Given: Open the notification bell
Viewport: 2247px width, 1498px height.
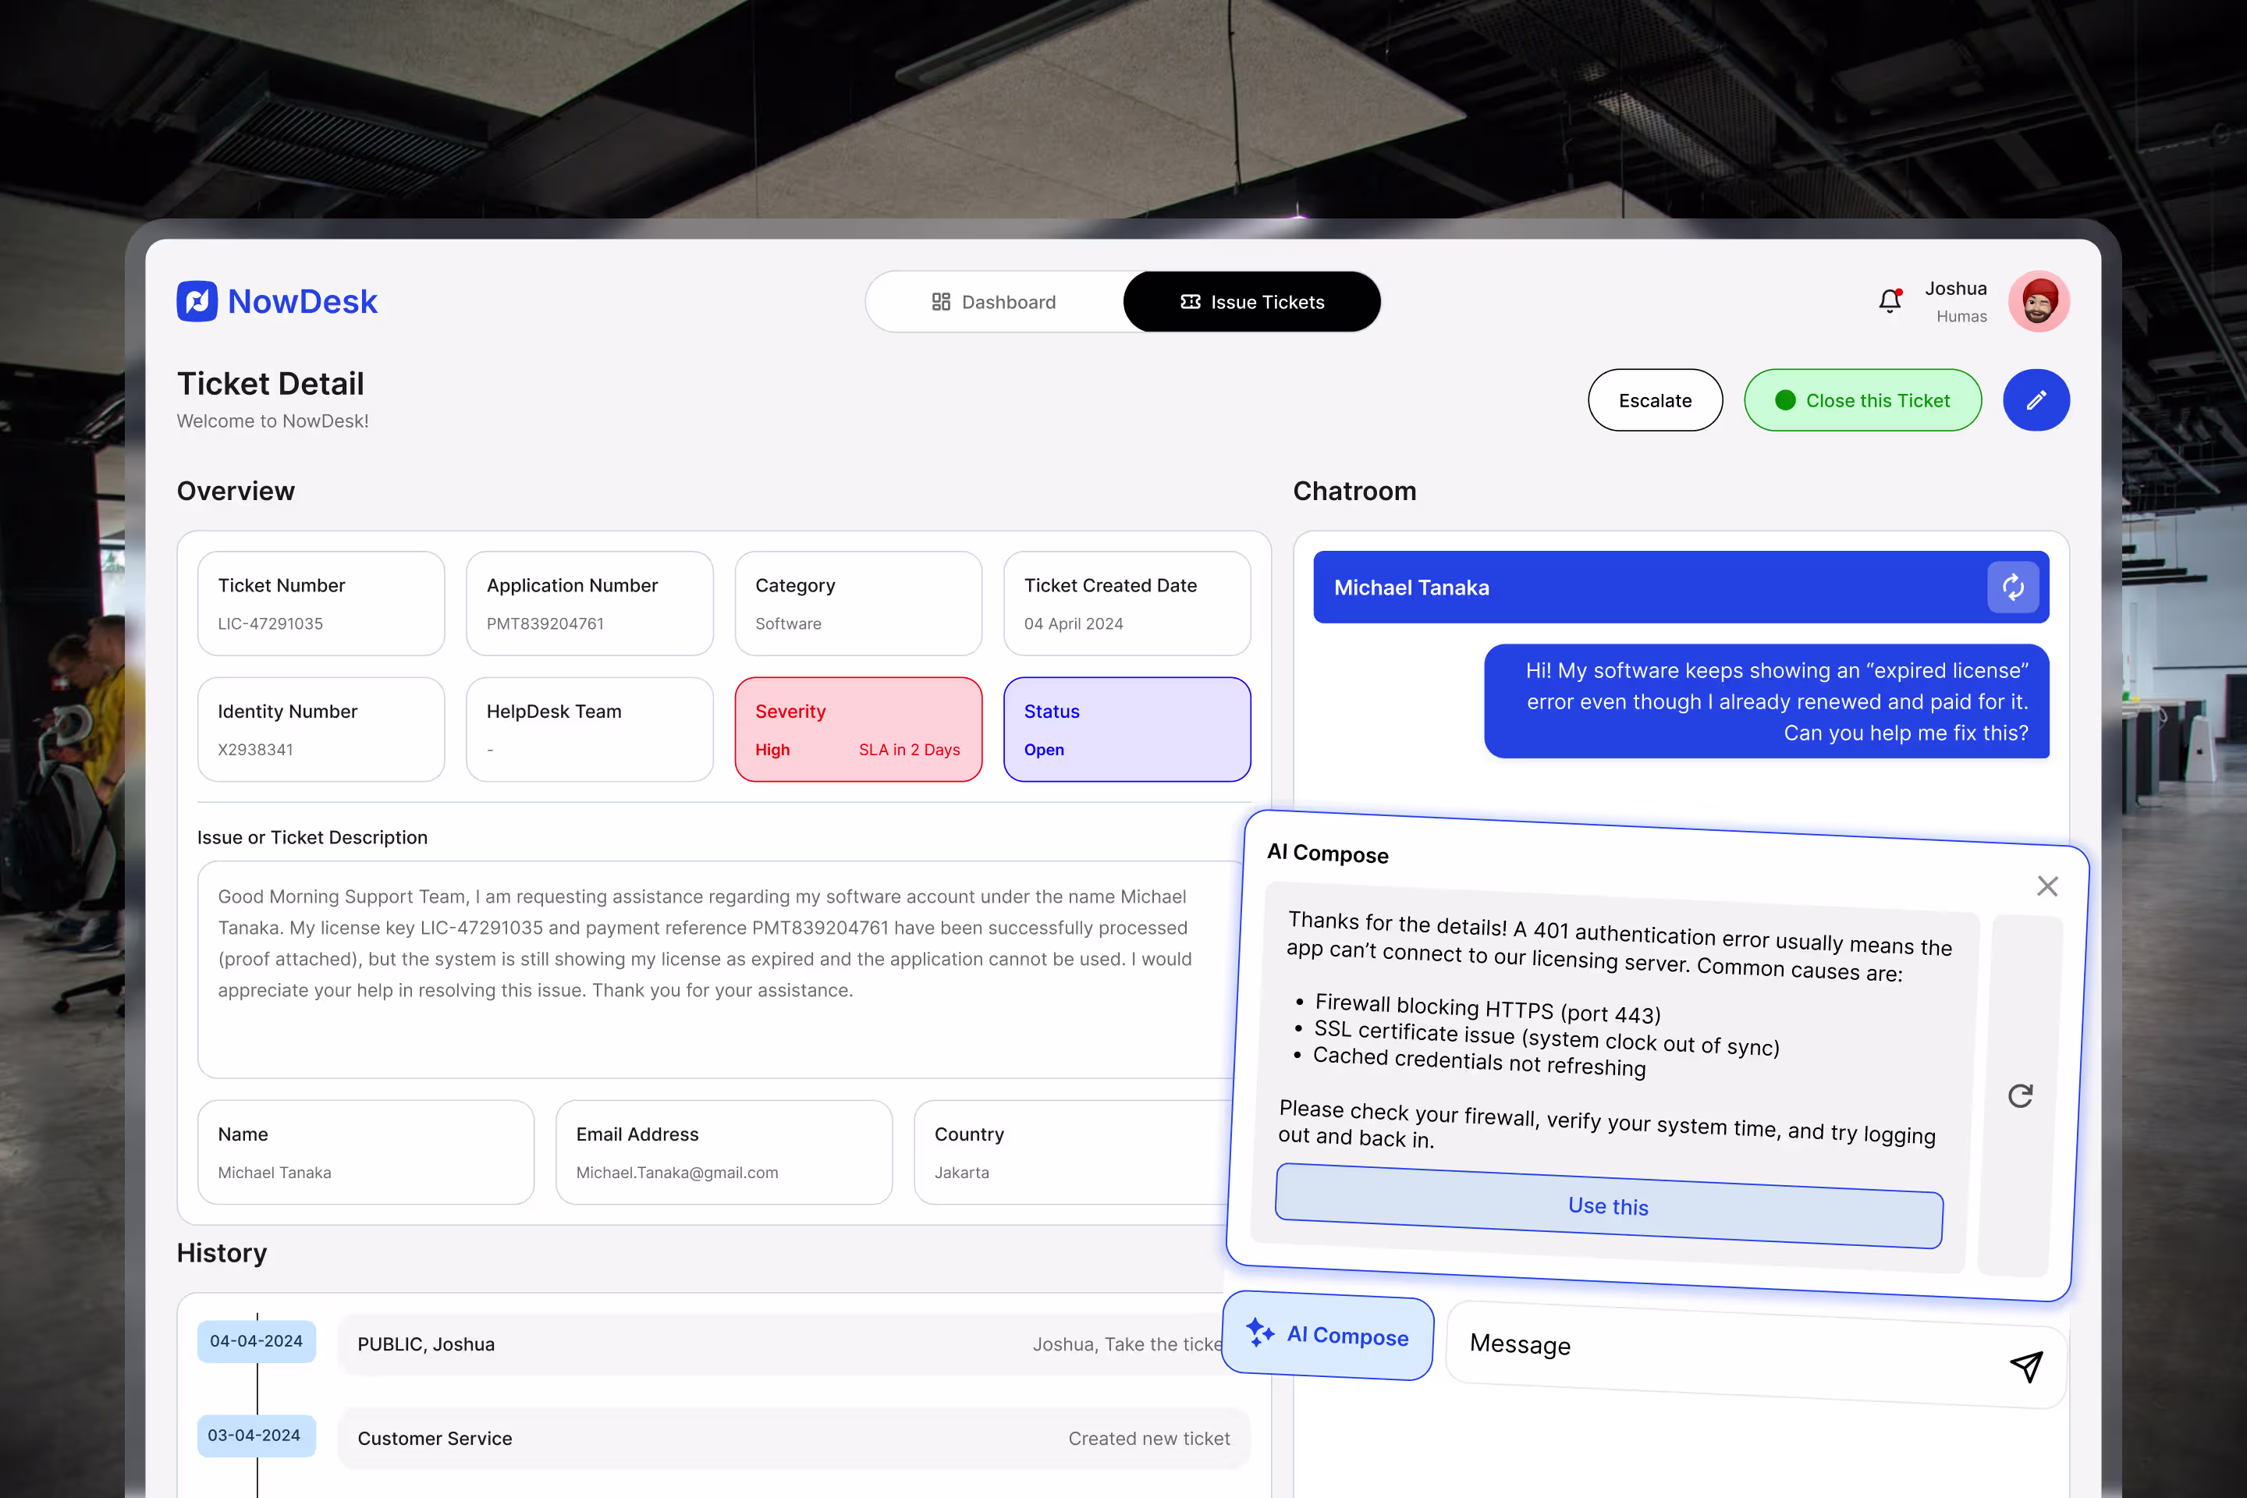Looking at the screenshot, I should (x=1890, y=301).
